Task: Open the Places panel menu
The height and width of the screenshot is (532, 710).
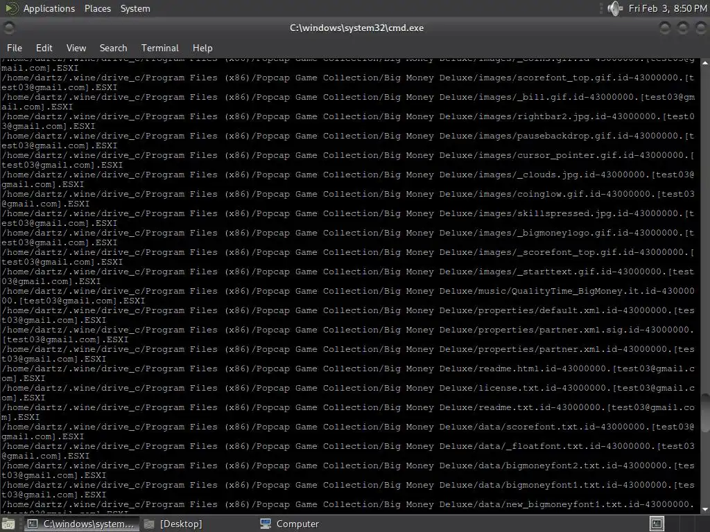Action: point(97,8)
